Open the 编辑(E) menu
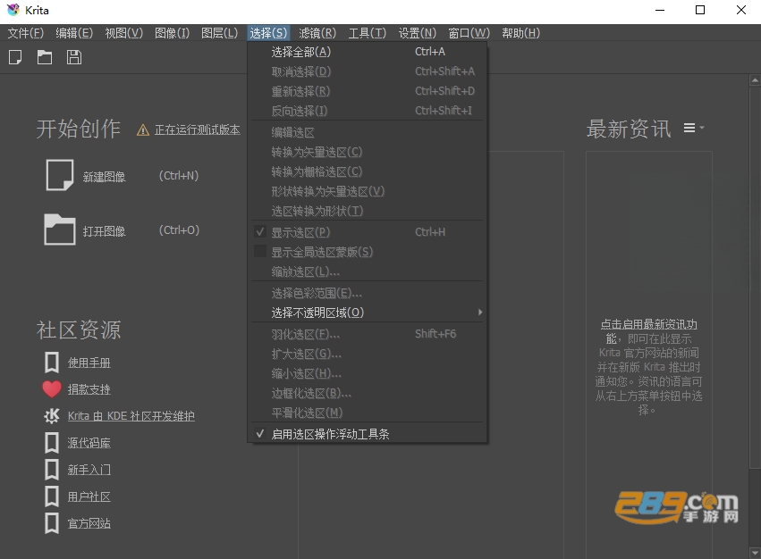The height and width of the screenshot is (559, 761). click(x=74, y=33)
